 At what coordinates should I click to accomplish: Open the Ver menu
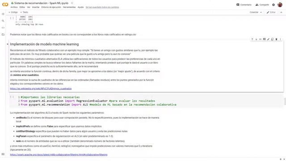[29, 7]
